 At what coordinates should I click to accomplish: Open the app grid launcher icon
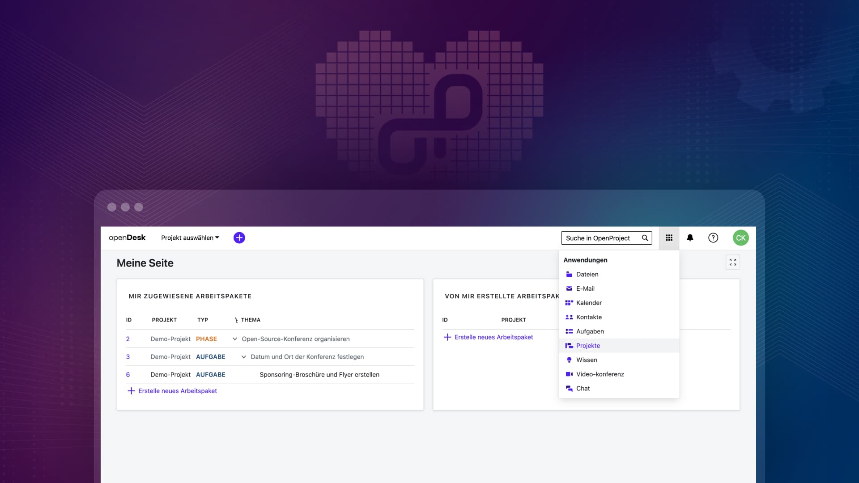(669, 237)
